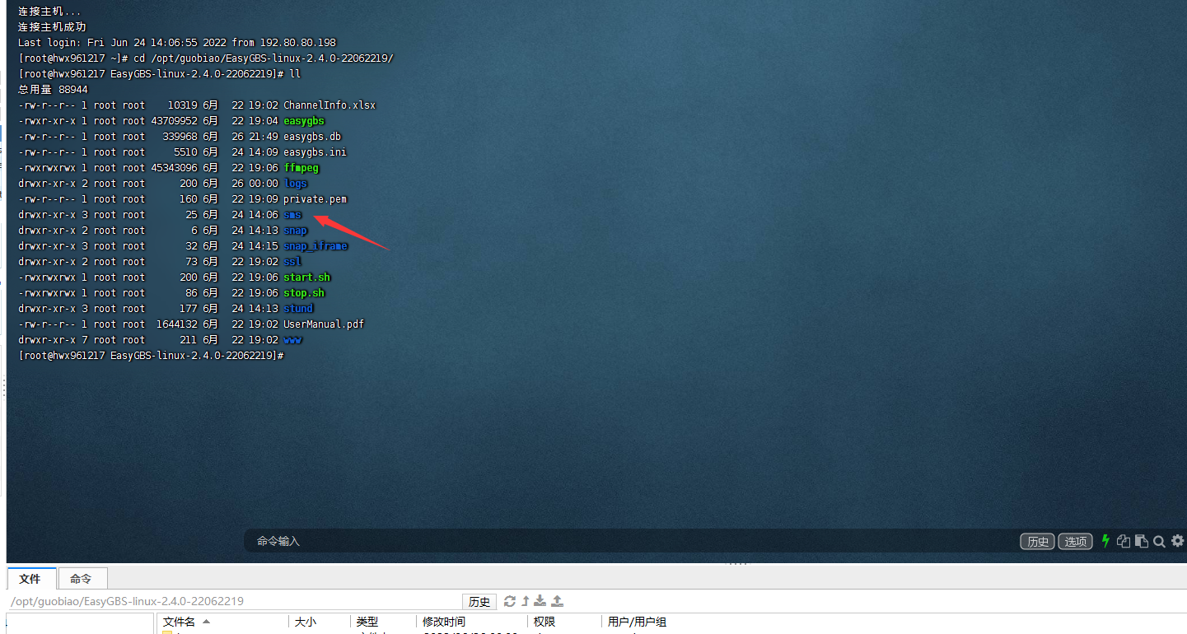Focus the 命令输入 command field
Viewport: 1187px width, 634px height.
click(x=630, y=541)
